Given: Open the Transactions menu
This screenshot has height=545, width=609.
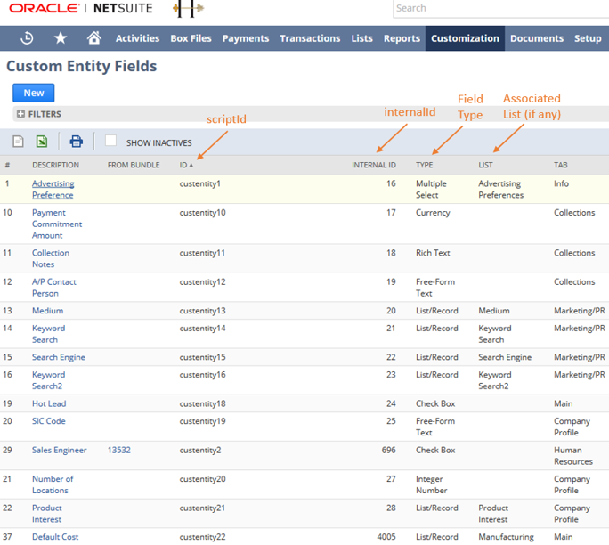Looking at the screenshot, I should click(310, 38).
